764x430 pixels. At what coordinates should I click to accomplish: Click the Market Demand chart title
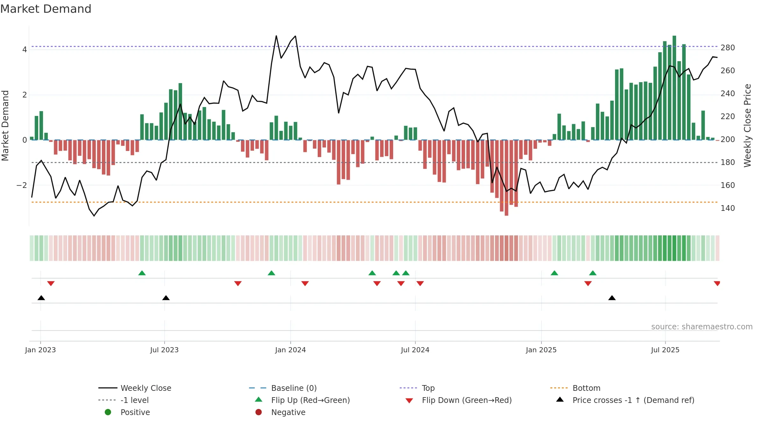point(46,9)
